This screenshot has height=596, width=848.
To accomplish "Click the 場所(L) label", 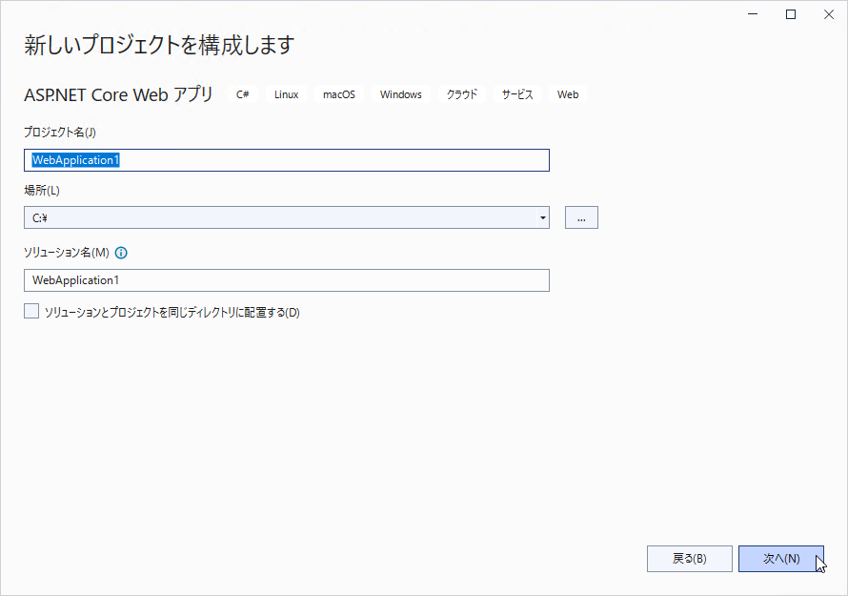I will pyautogui.click(x=42, y=191).
